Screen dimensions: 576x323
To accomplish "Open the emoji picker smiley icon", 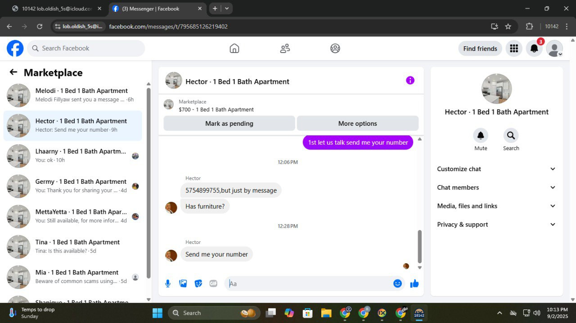I will point(397,283).
